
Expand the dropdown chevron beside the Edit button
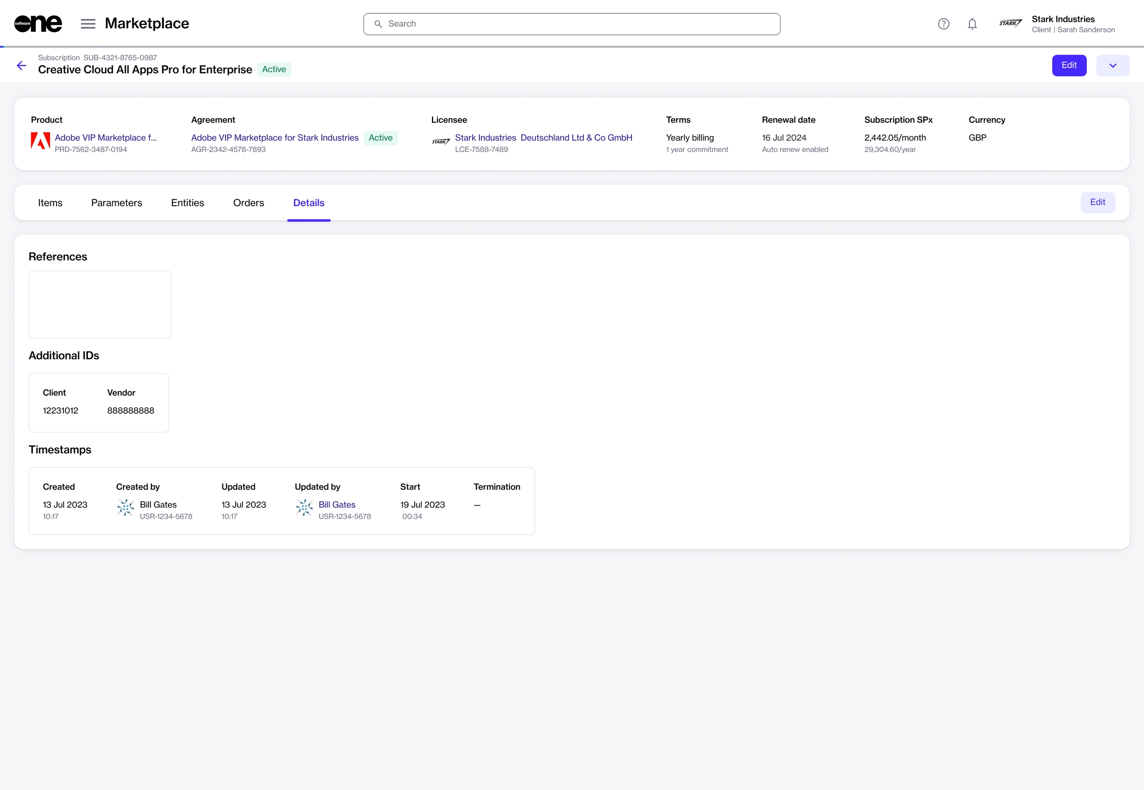[1112, 66]
